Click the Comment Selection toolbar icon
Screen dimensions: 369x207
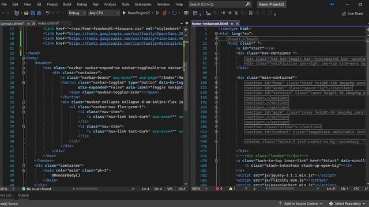(236, 13)
